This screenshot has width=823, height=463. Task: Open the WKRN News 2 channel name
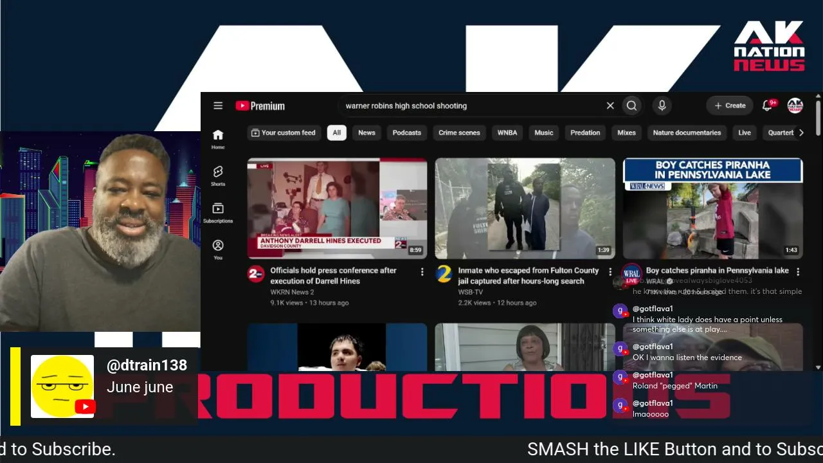click(292, 292)
